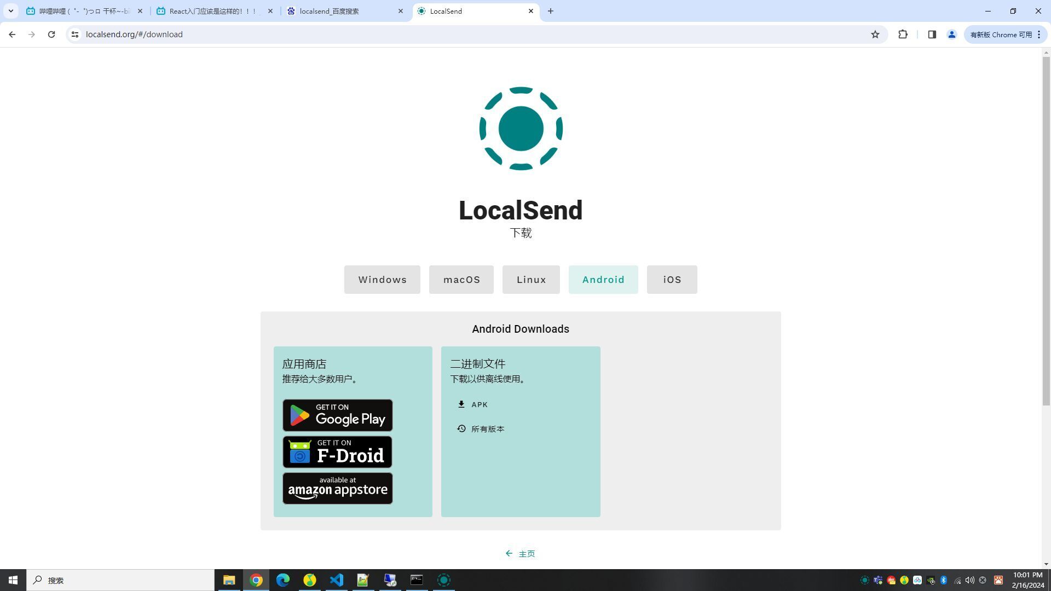Switch to iOS downloads tab
Screen dimensions: 1051x591
coord(672,280)
